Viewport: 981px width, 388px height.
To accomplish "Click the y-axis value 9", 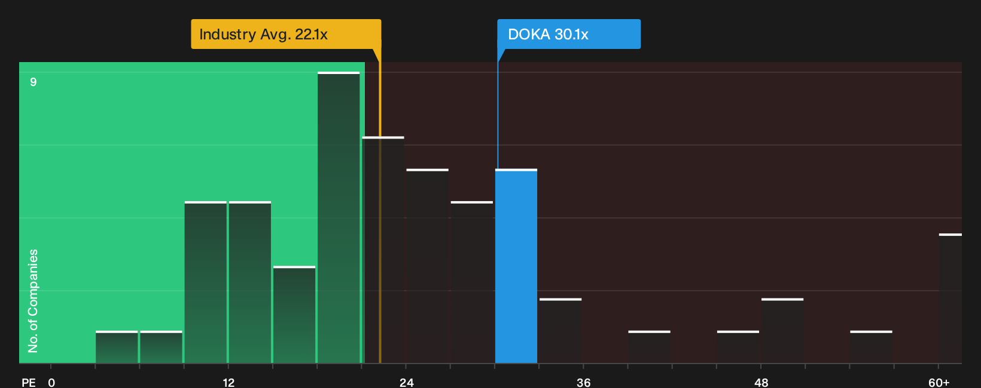I will 33,82.
